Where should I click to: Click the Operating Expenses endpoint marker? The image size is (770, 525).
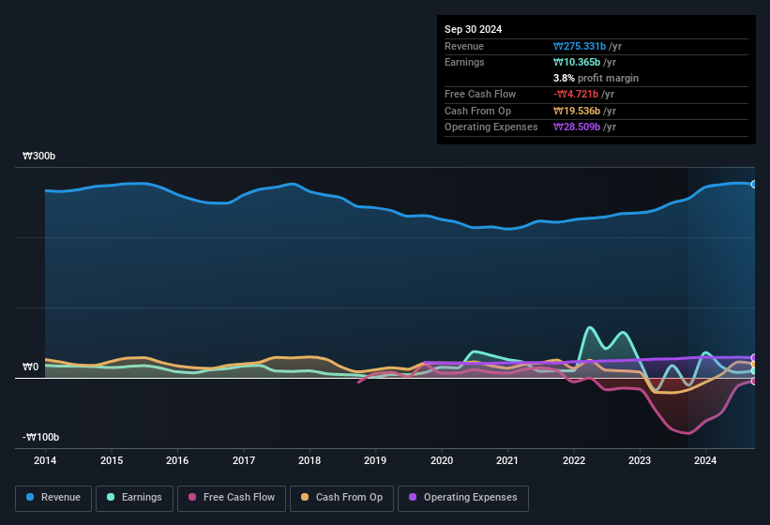[x=754, y=358]
